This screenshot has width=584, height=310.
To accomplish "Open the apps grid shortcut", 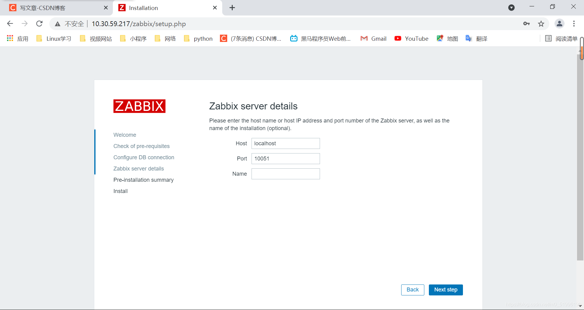I will (x=18, y=39).
